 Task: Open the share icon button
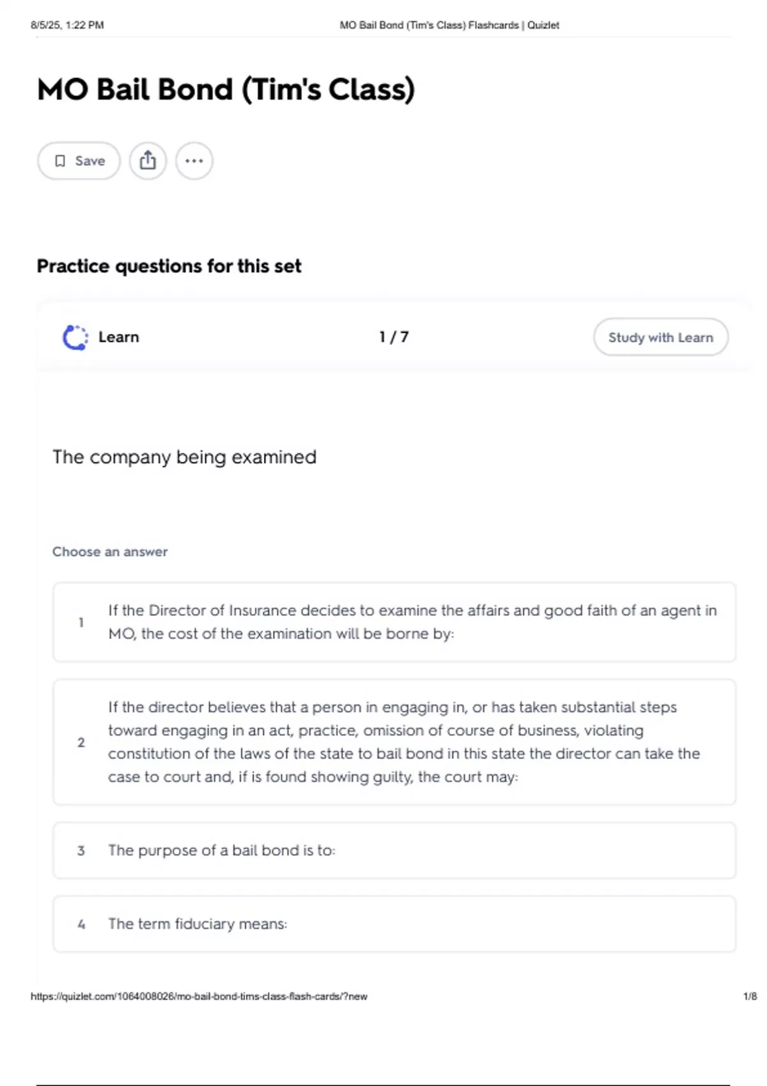[148, 161]
